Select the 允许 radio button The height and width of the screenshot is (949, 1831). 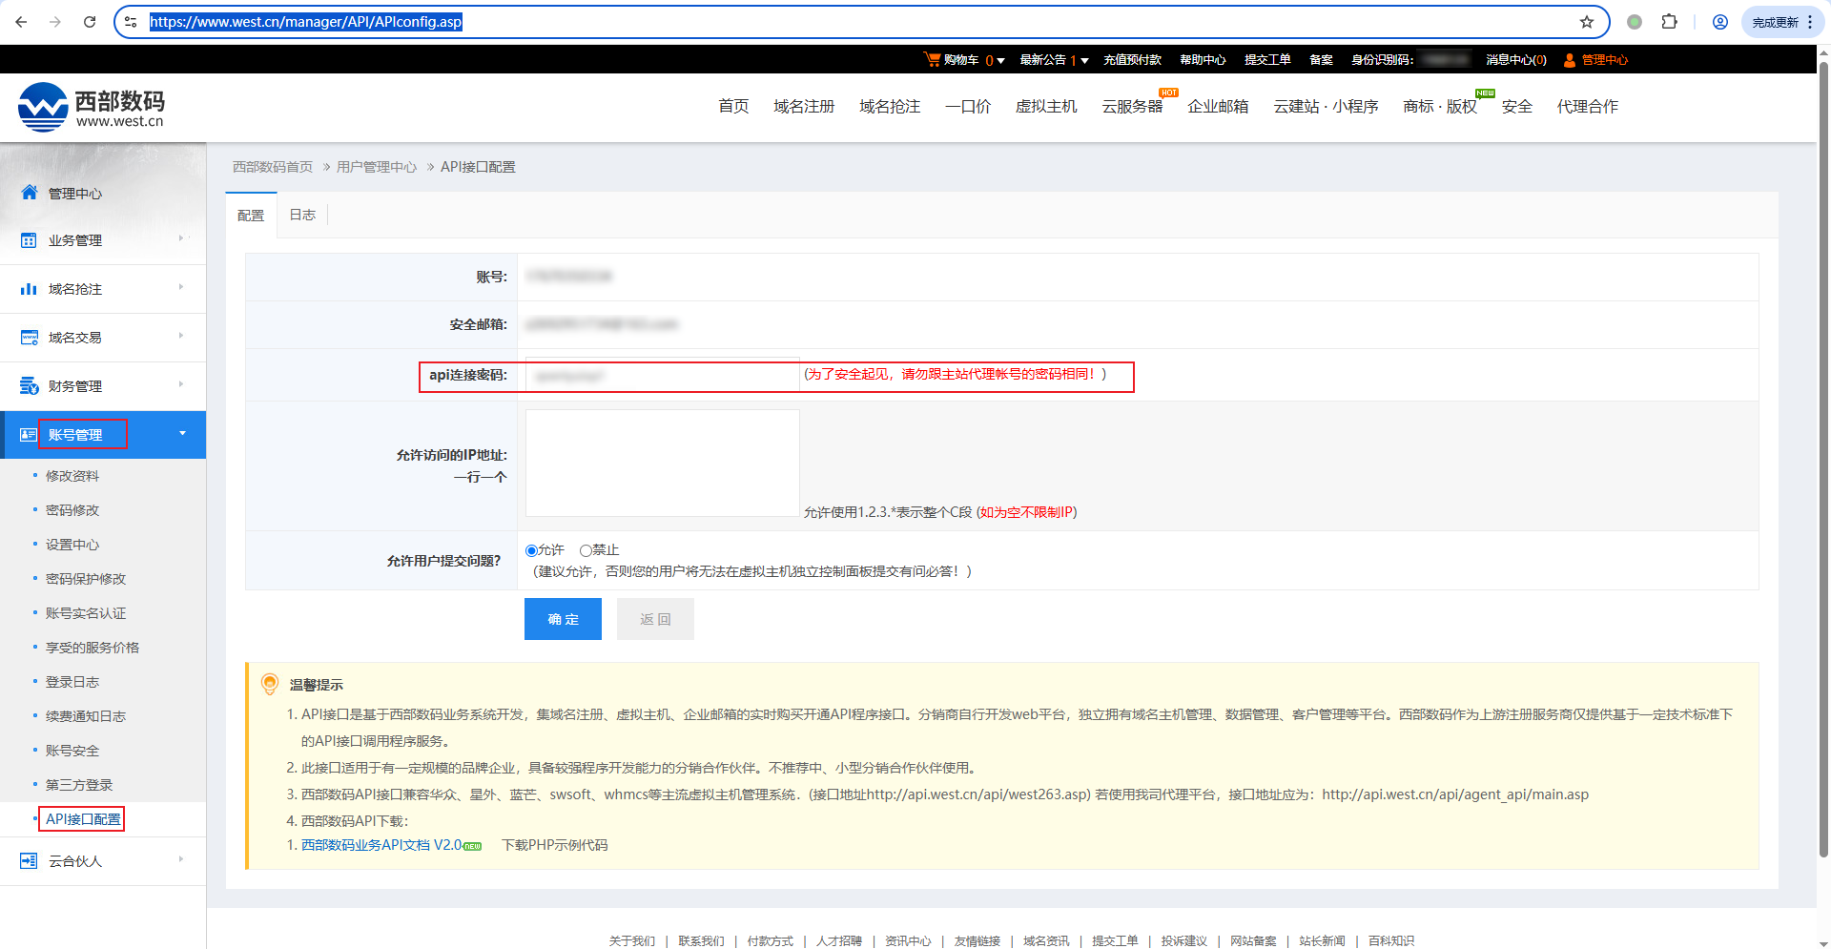[531, 550]
